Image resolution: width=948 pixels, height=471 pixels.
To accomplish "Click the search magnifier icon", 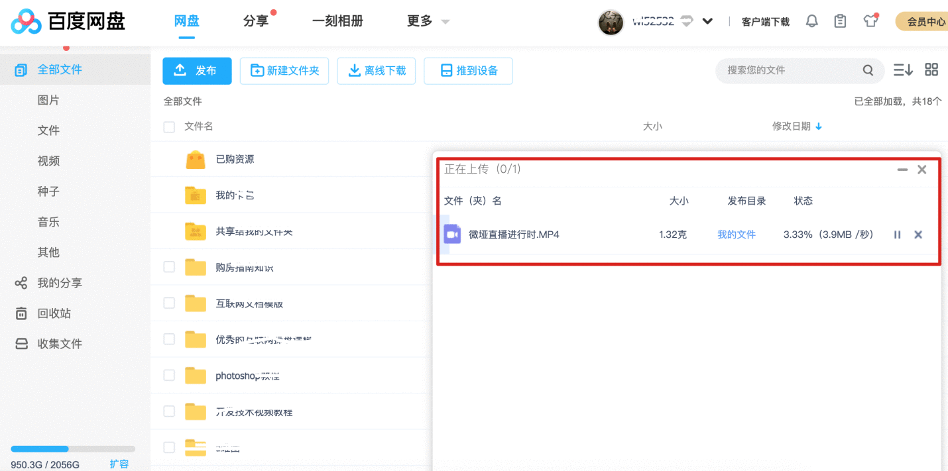I will pos(868,70).
